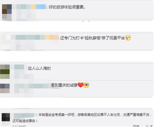This screenshot has width=155, height=129.
Task: Open the olive green pixelated avatar
Action: 5,72
